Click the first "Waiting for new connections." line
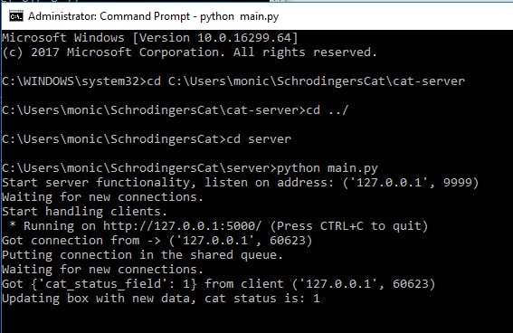Screen dimensions: 513x333 click(103, 197)
